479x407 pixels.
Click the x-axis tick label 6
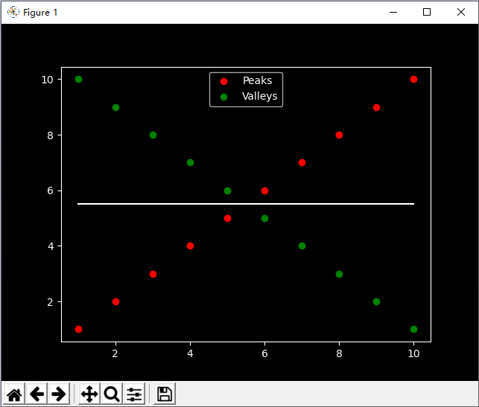pyautogui.click(x=264, y=353)
